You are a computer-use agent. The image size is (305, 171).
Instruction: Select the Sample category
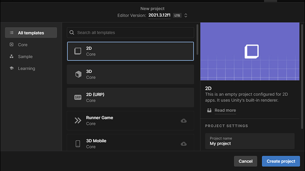pos(31,57)
